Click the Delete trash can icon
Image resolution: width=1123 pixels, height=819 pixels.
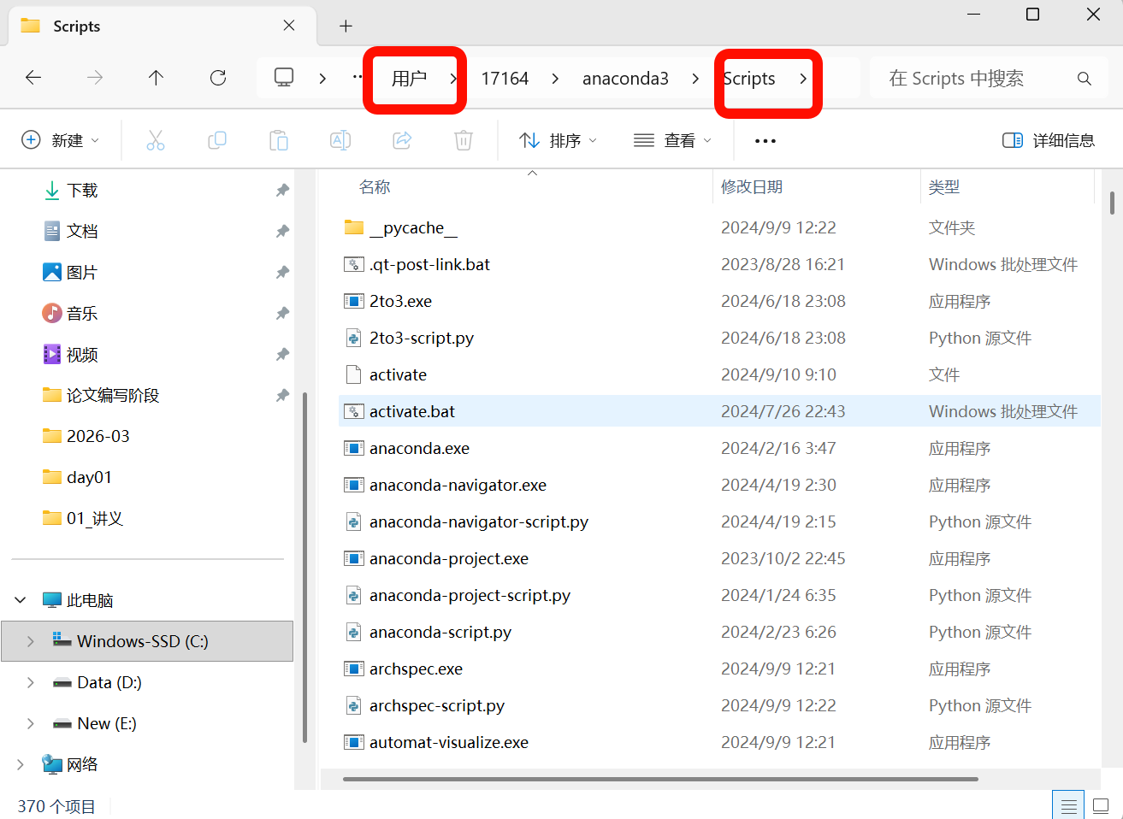464,140
